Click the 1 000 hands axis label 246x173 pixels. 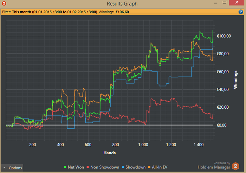[143, 145]
